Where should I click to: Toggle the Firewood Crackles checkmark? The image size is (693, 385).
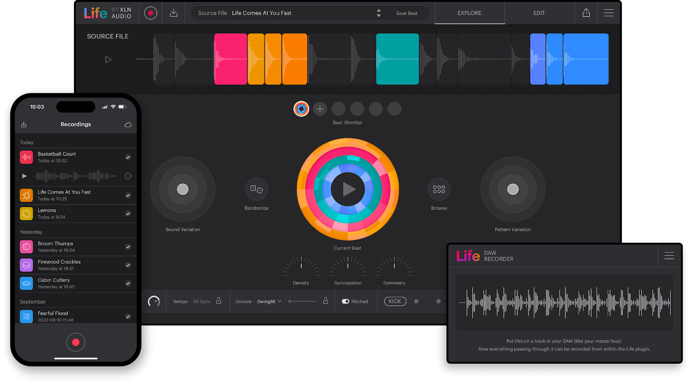pyautogui.click(x=128, y=265)
